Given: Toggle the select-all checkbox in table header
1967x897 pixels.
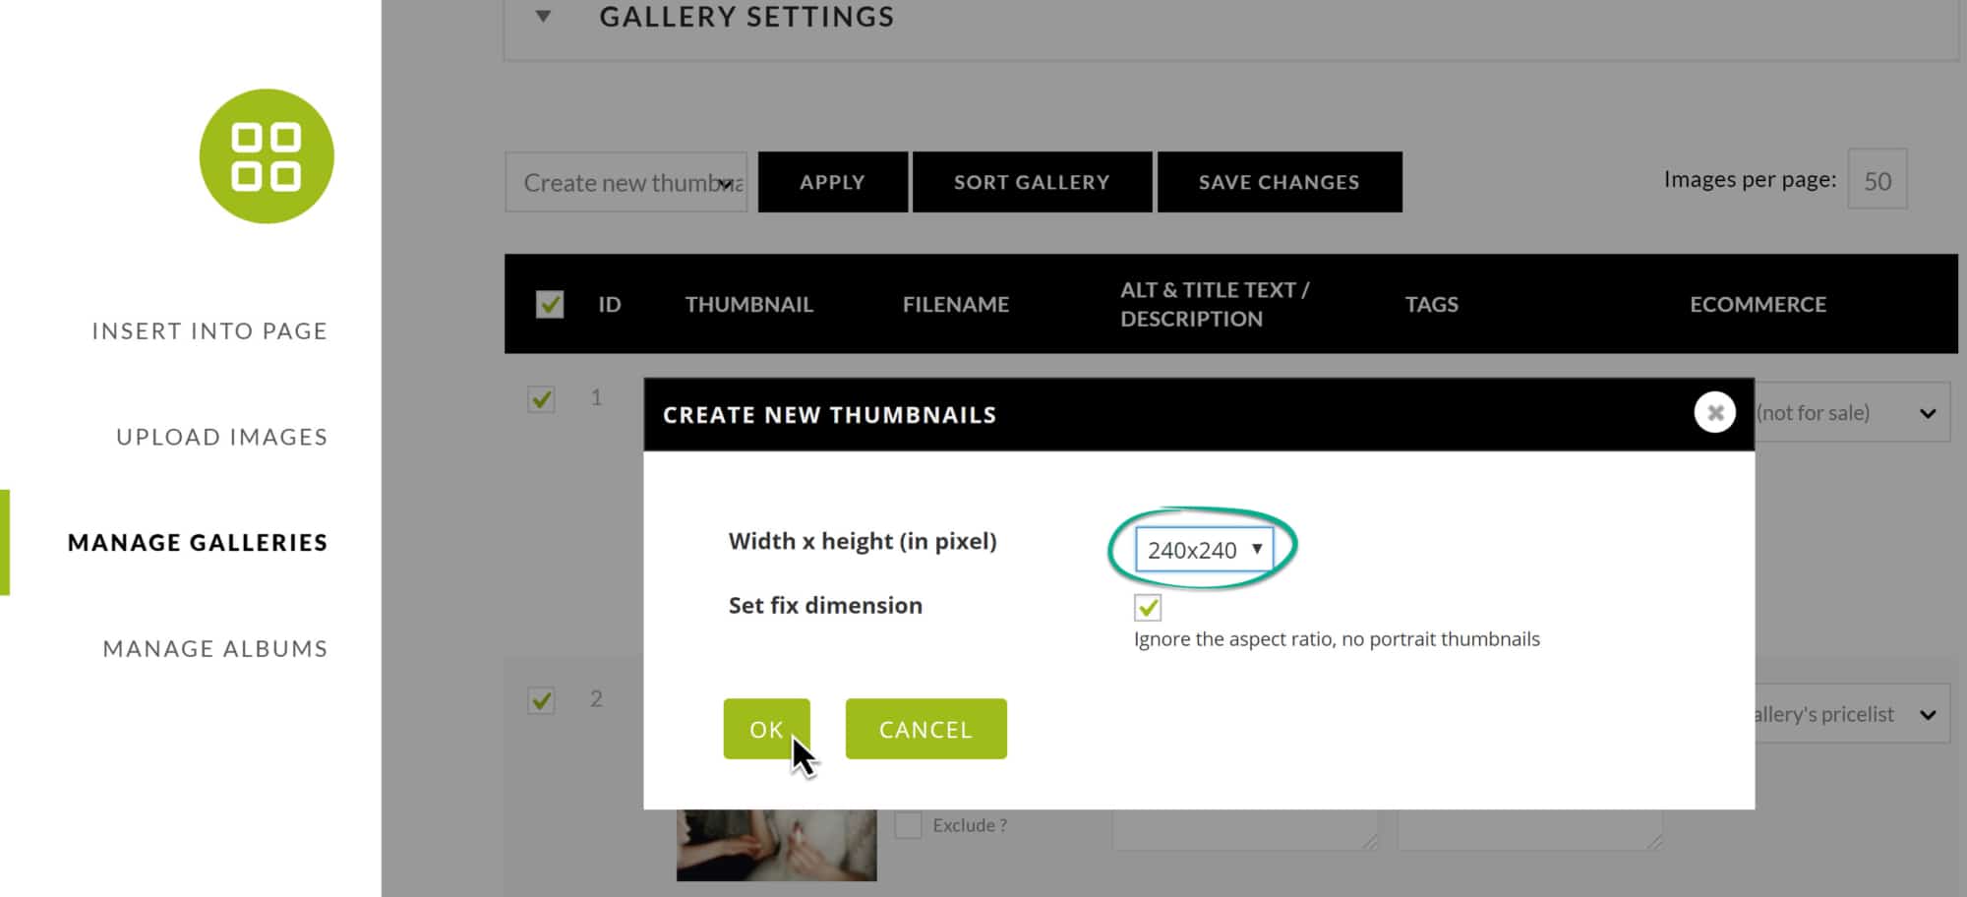Looking at the screenshot, I should pos(550,304).
